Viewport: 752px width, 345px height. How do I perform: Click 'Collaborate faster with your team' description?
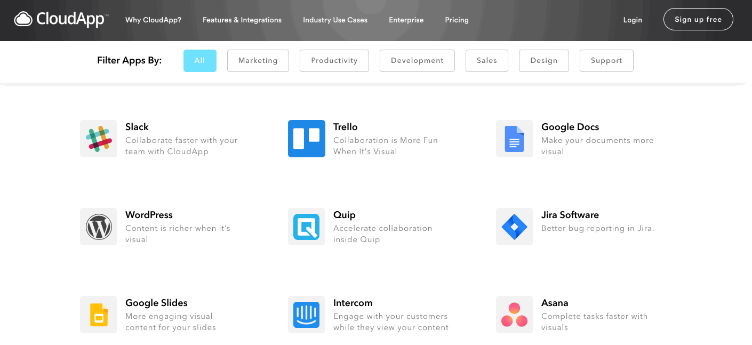point(181,146)
